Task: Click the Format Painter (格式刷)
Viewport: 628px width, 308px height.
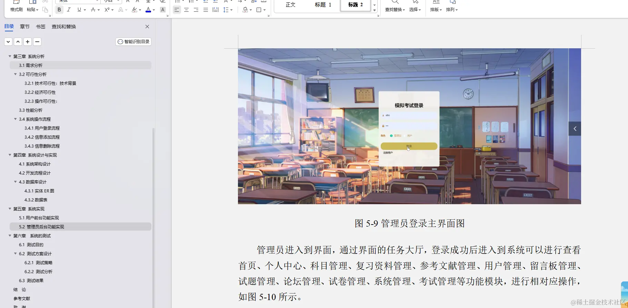Action: tap(16, 9)
